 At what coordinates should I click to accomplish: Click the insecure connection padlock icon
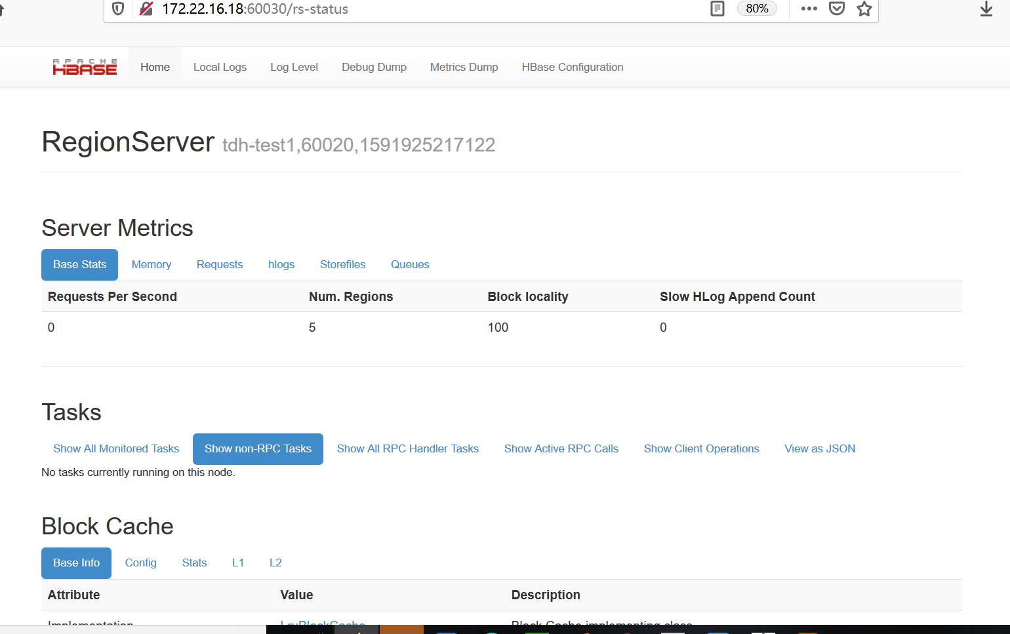[x=146, y=9]
